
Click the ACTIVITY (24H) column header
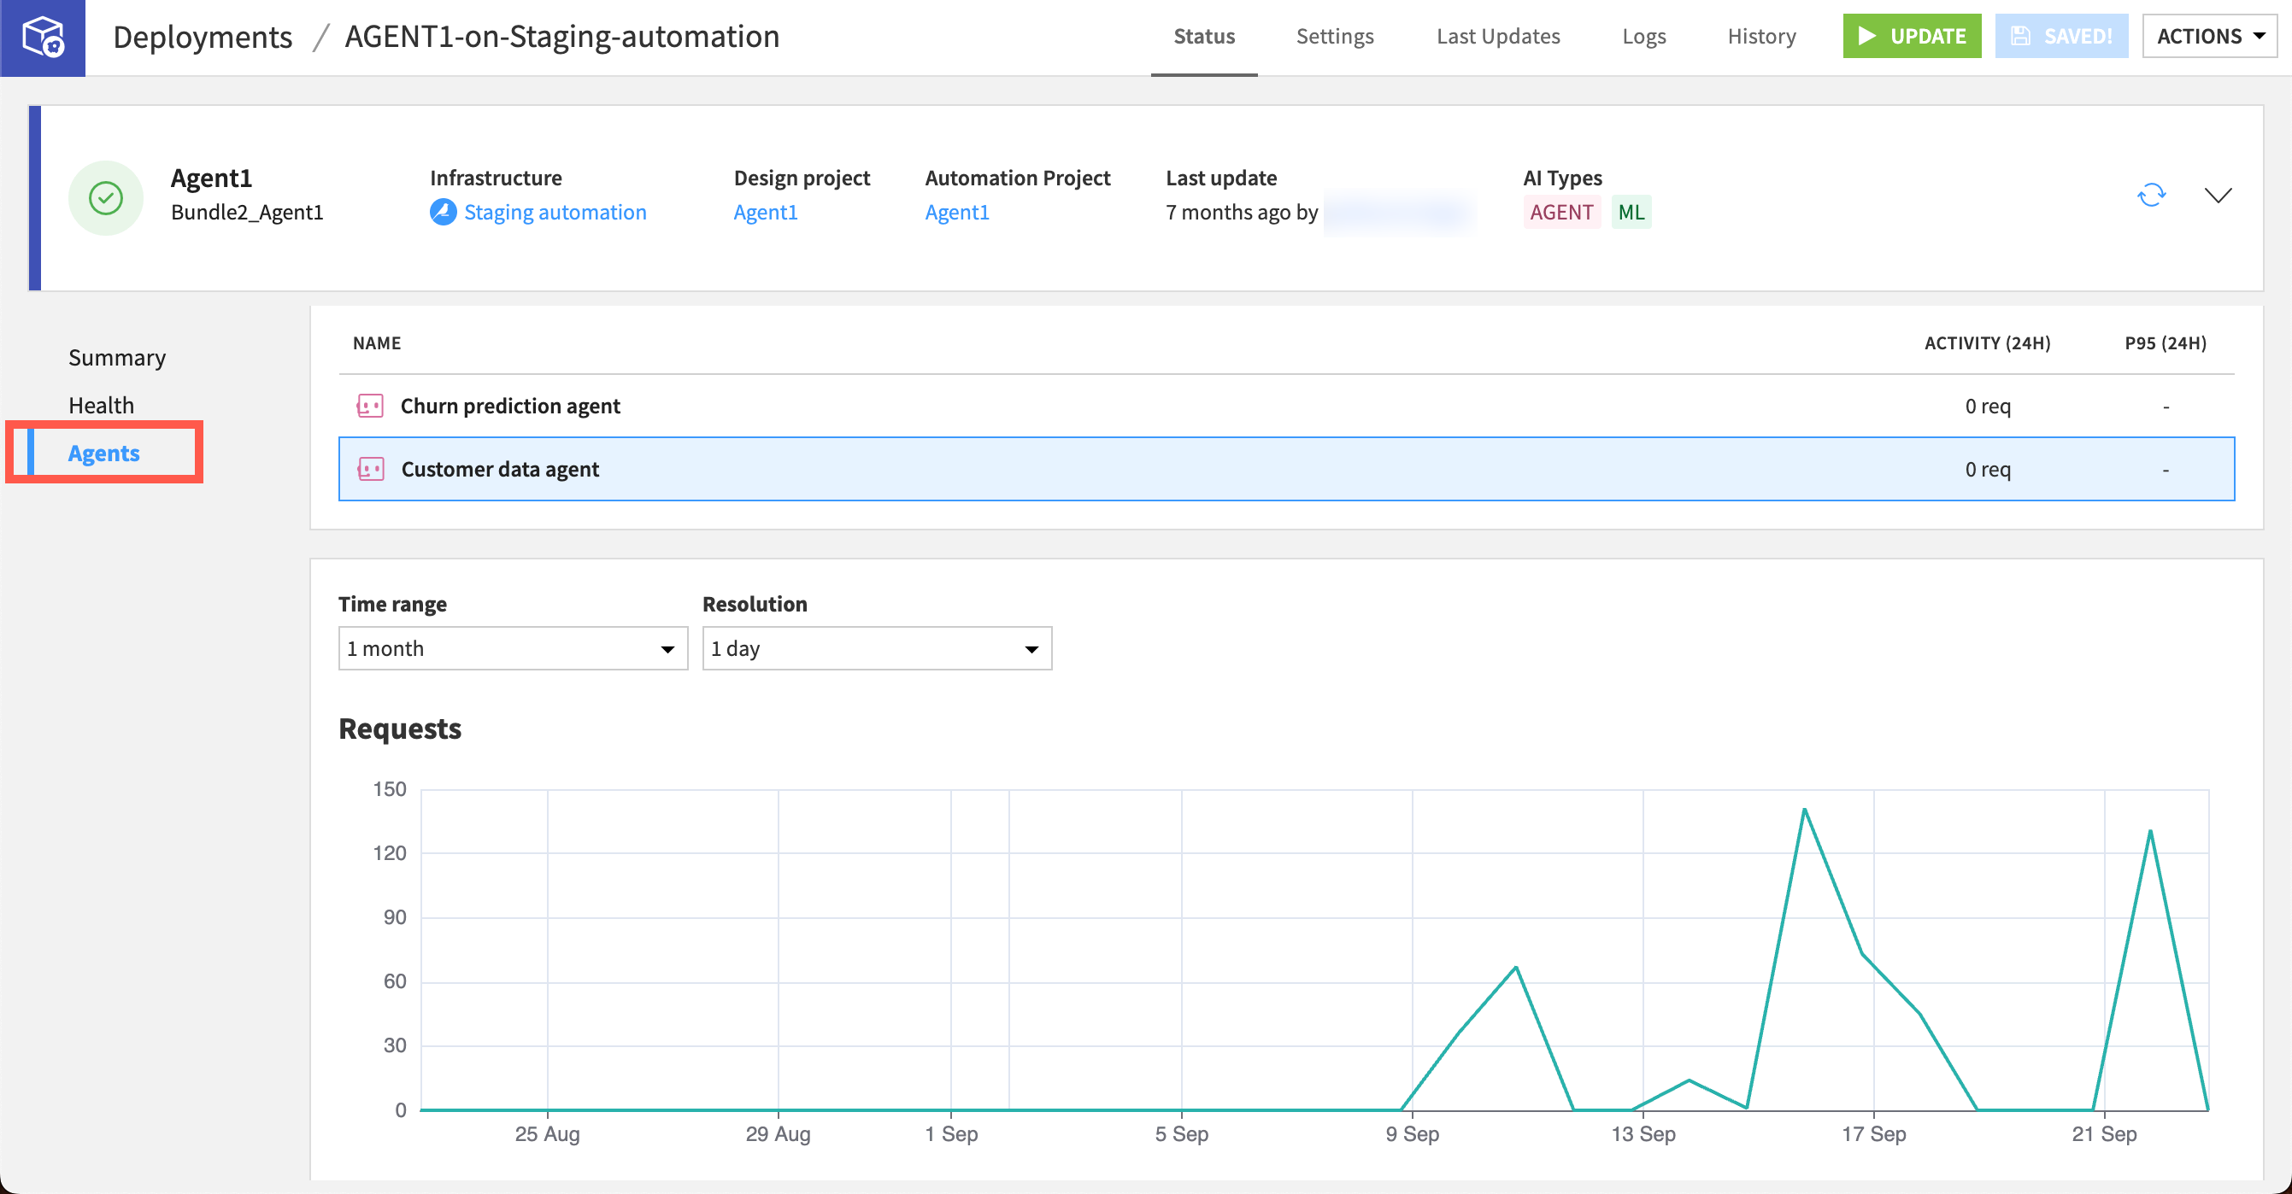click(x=1986, y=343)
